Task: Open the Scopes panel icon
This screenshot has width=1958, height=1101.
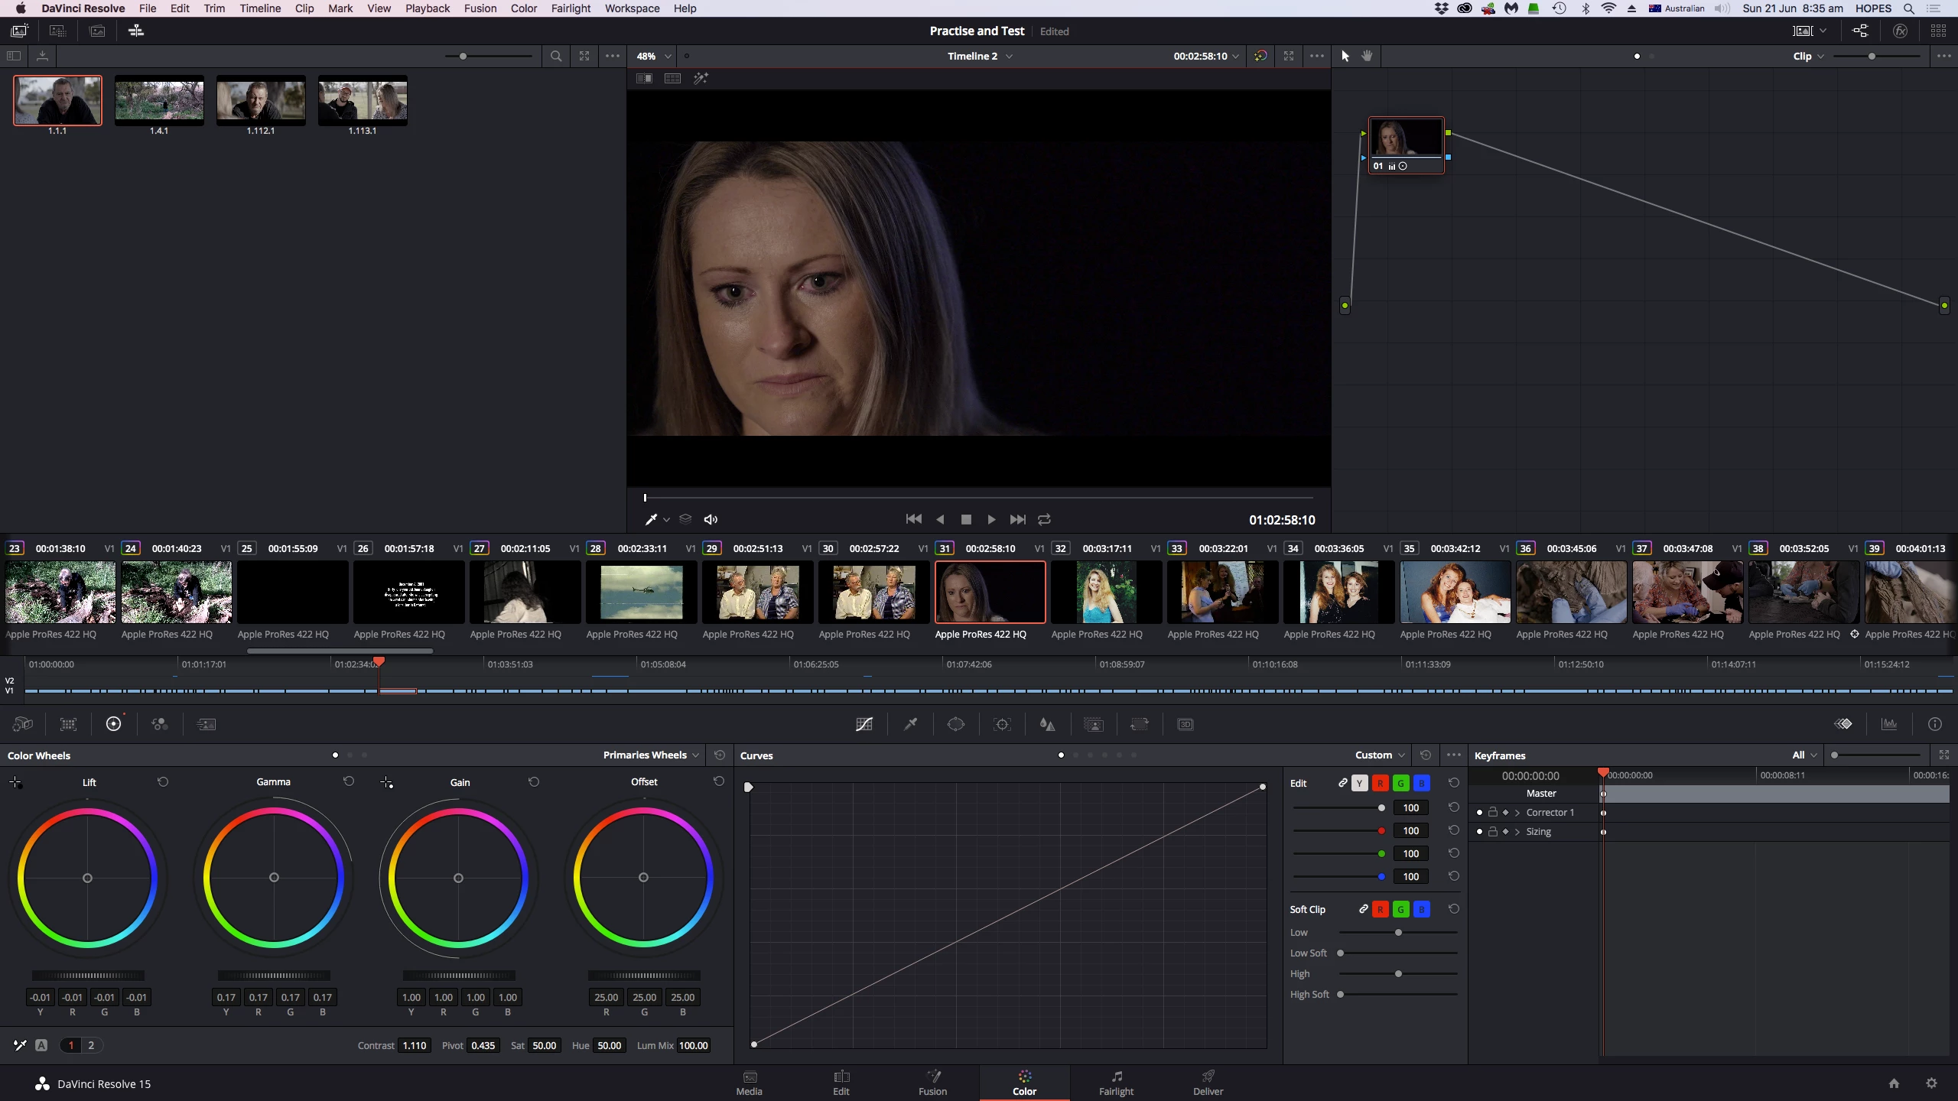Action: pos(1889,724)
